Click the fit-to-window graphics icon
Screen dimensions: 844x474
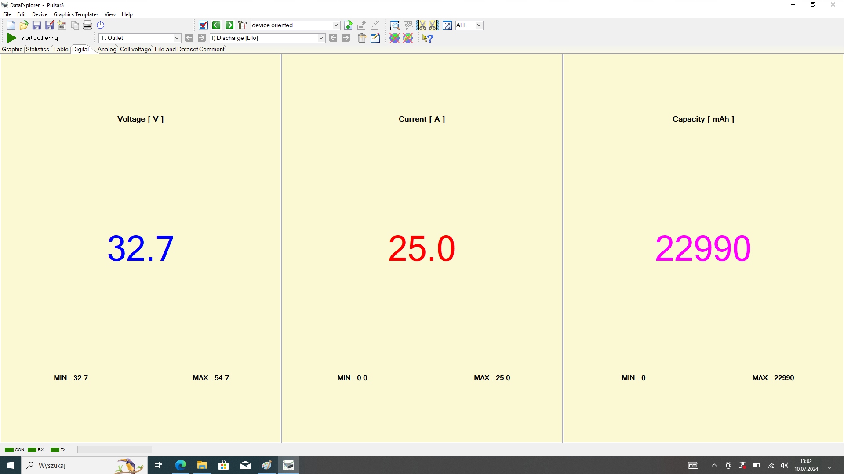(x=447, y=25)
